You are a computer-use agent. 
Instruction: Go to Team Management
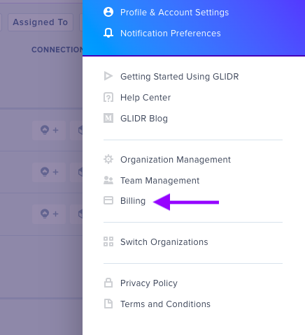159,180
